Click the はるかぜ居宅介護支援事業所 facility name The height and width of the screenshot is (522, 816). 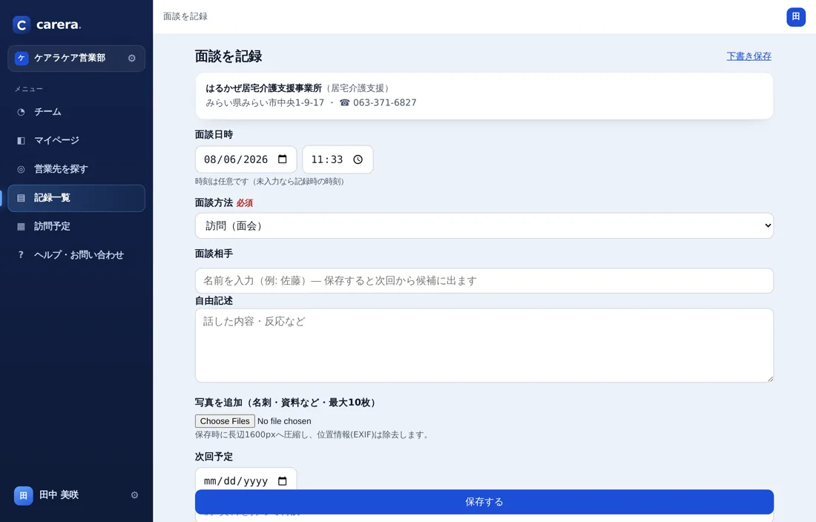[264, 88]
